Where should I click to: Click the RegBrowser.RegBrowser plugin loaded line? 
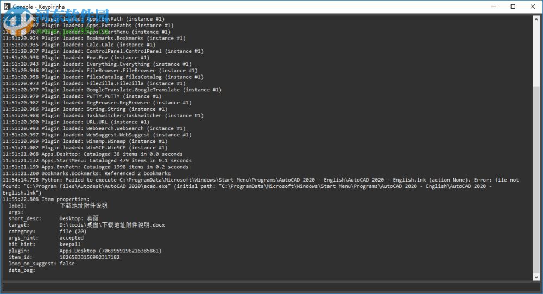point(97,103)
